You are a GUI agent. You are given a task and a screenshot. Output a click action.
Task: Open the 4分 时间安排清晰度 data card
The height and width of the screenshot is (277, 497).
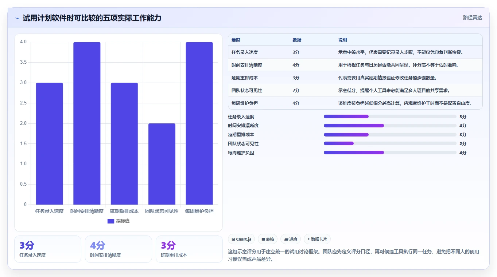pos(119,249)
